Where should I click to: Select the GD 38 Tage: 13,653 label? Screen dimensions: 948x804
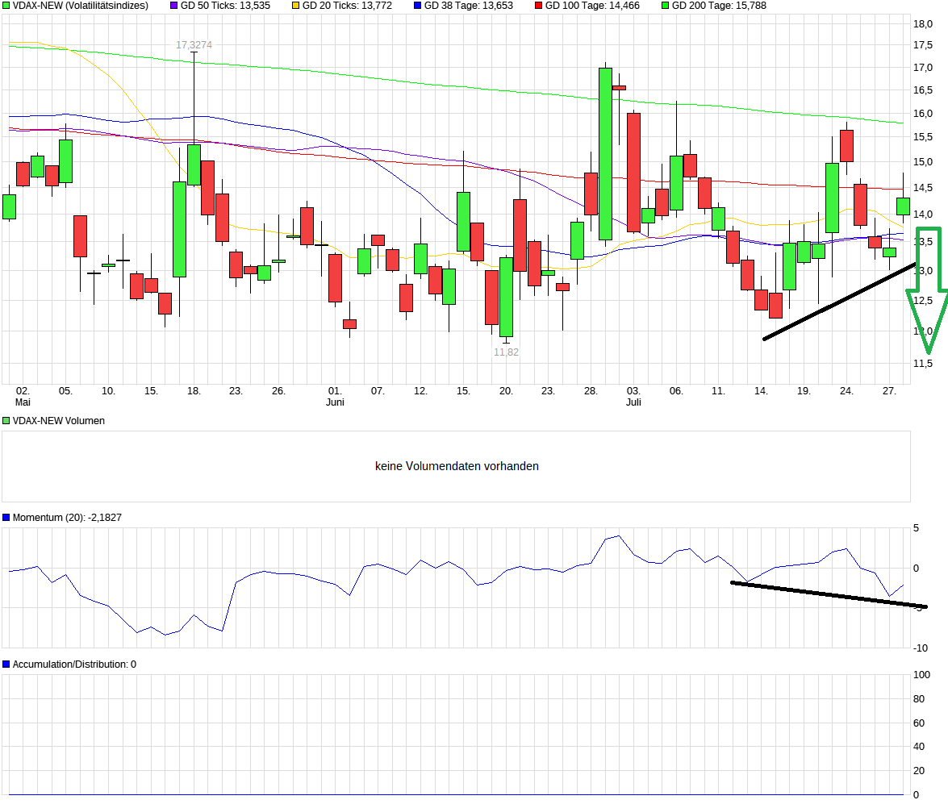[x=469, y=6]
